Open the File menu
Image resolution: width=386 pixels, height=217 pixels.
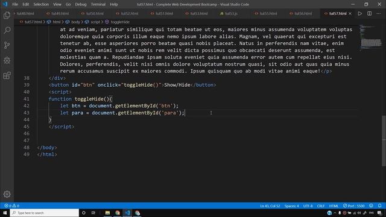pyautogui.click(x=15, y=4)
